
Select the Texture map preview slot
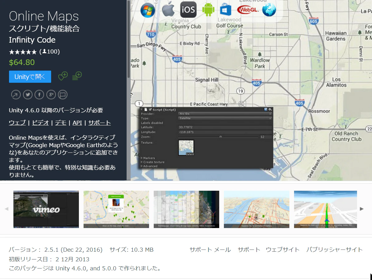pyautogui.click(x=186, y=148)
